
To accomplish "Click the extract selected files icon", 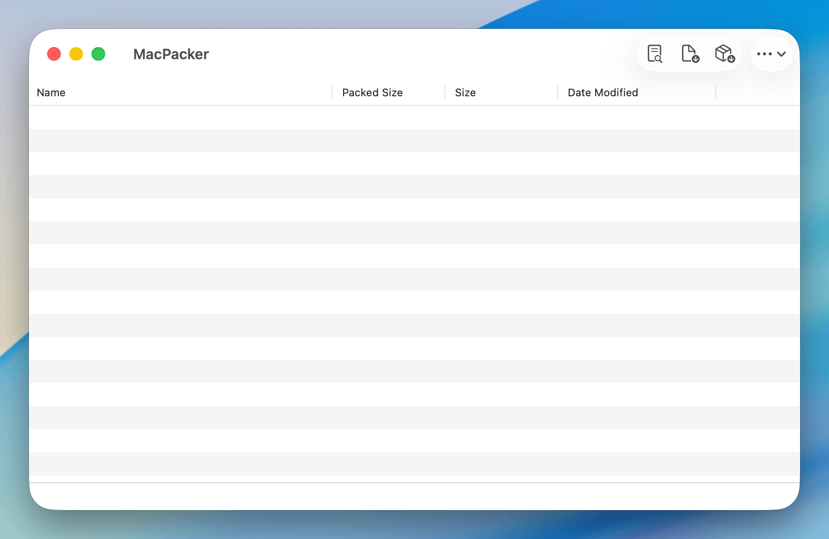I will pyautogui.click(x=690, y=54).
